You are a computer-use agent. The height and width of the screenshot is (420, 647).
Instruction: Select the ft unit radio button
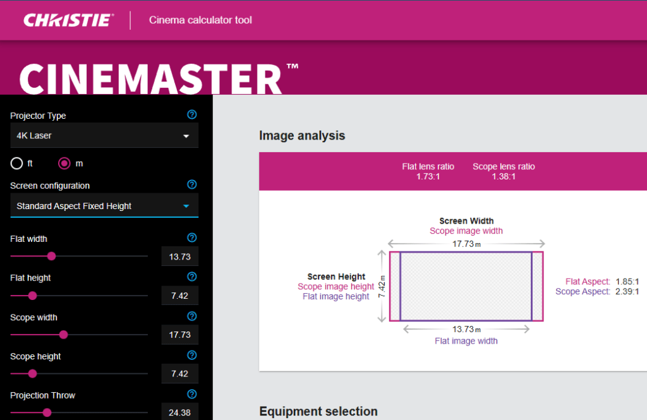point(16,164)
